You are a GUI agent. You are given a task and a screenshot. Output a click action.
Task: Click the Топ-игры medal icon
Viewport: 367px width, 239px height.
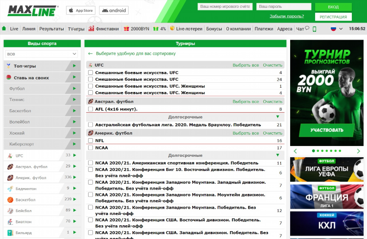[x=9, y=66]
